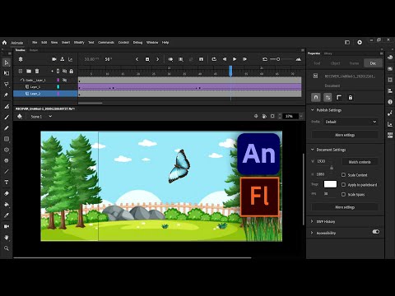Open the Scene 1 dropdown
This screenshot has height=296, width=395.
click(50, 117)
